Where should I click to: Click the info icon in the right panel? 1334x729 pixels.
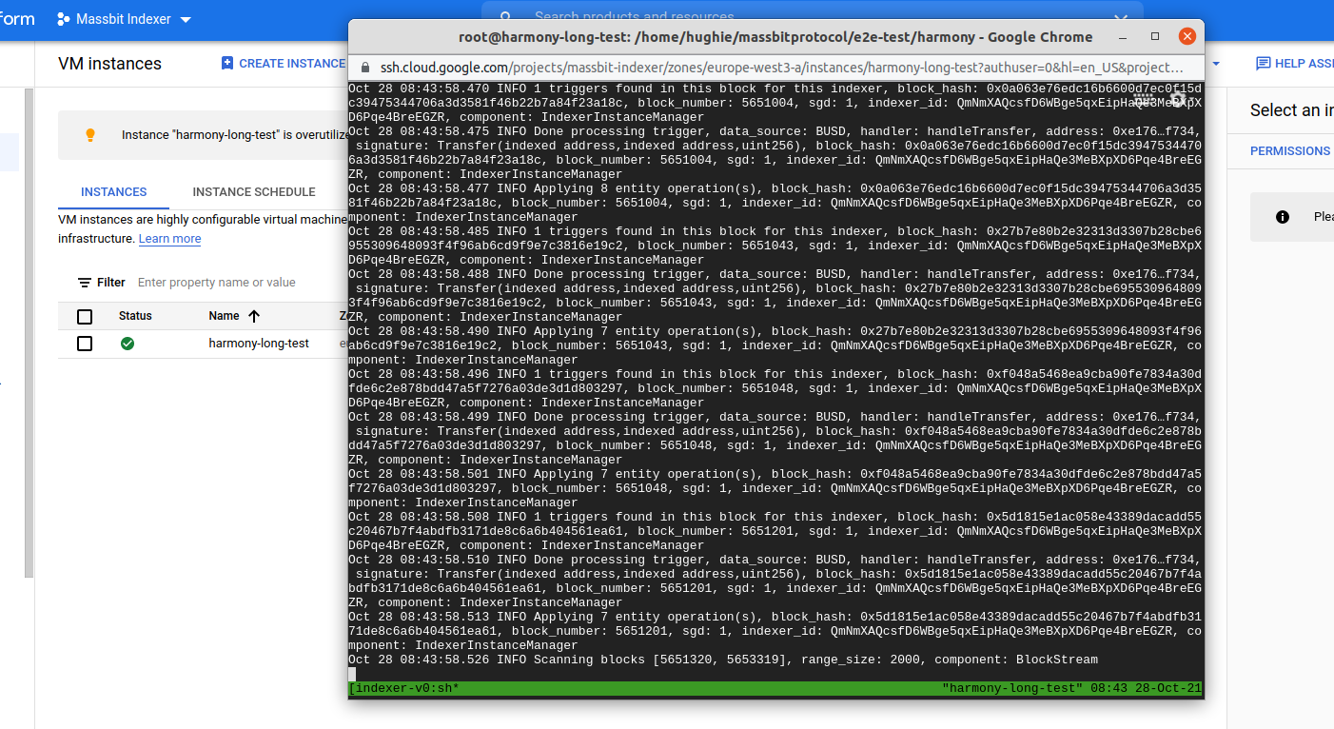point(1280,216)
